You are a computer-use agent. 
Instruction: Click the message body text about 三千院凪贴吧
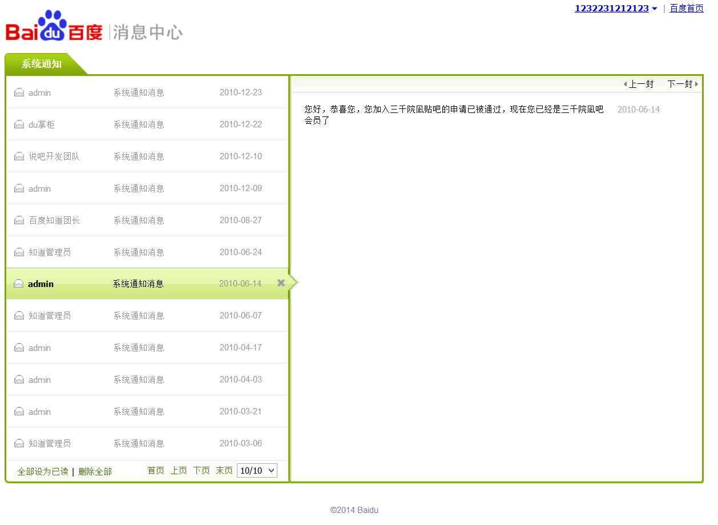point(454,115)
